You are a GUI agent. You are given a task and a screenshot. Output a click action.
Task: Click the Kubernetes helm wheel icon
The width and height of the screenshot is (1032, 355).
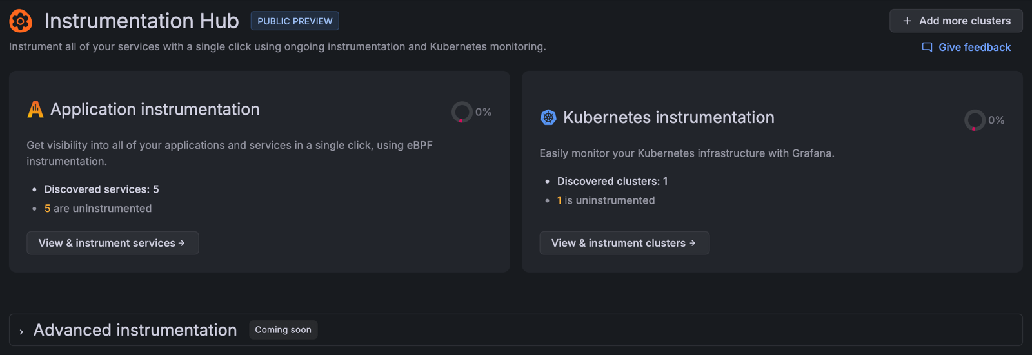coord(548,117)
